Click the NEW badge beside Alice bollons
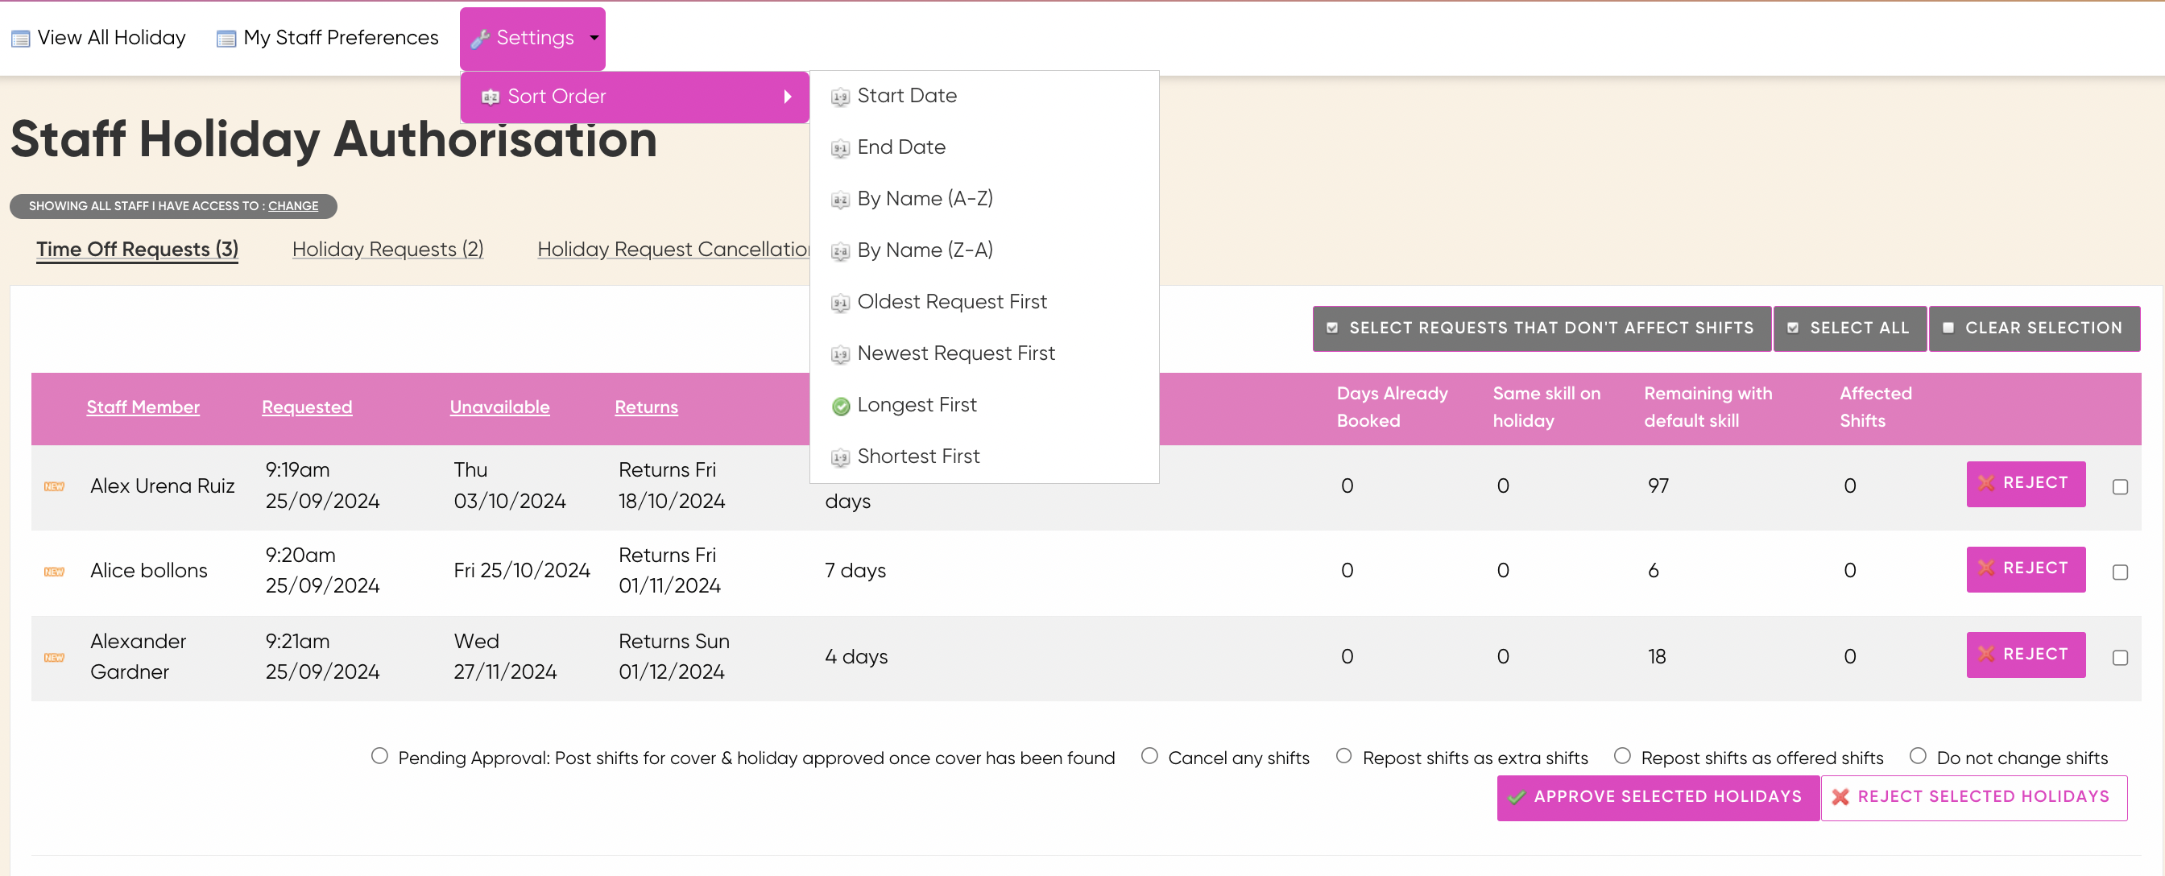This screenshot has height=876, width=2165. point(55,571)
